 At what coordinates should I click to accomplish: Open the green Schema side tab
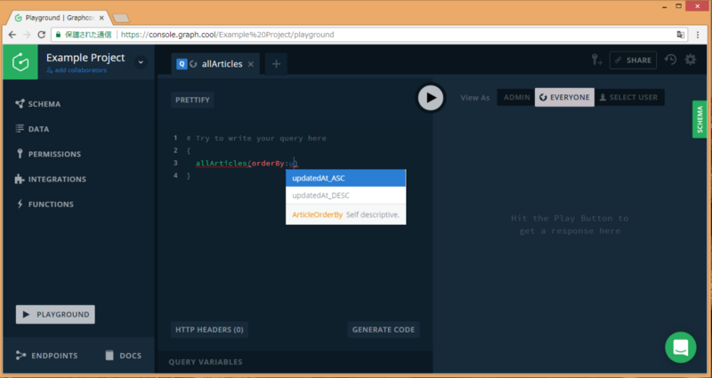(700, 119)
